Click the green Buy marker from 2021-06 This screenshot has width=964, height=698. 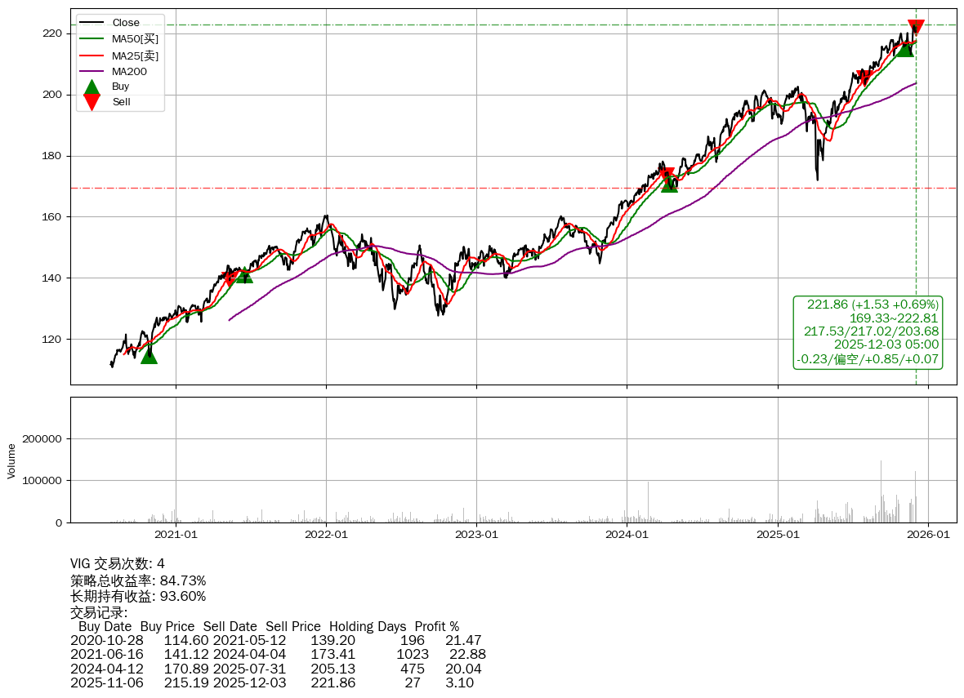coord(244,275)
